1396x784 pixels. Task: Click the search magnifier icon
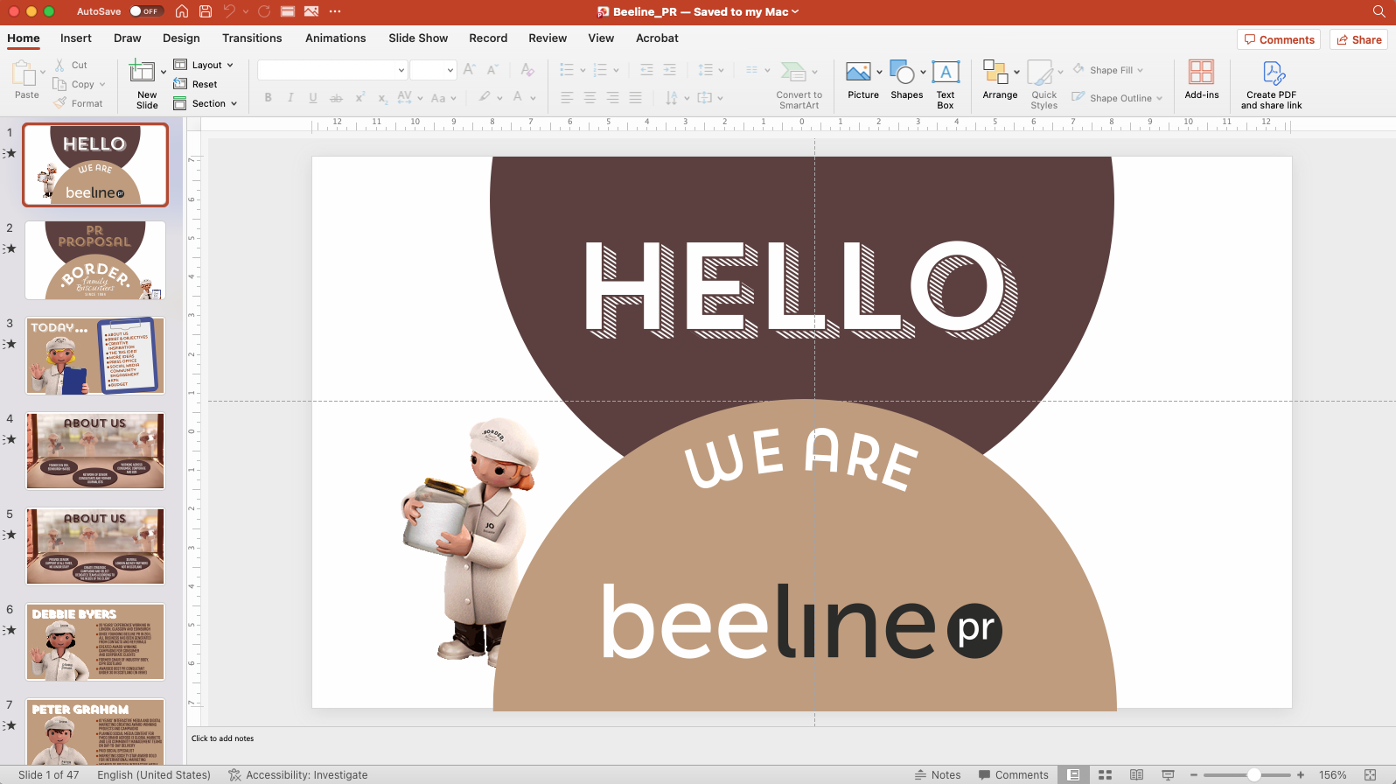coord(1379,11)
